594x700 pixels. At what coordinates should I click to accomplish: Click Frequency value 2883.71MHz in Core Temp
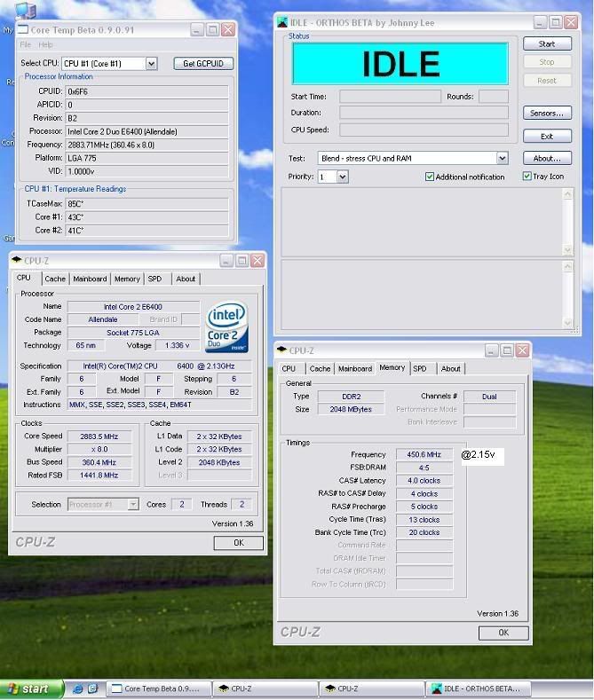click(x=147, y=145)
